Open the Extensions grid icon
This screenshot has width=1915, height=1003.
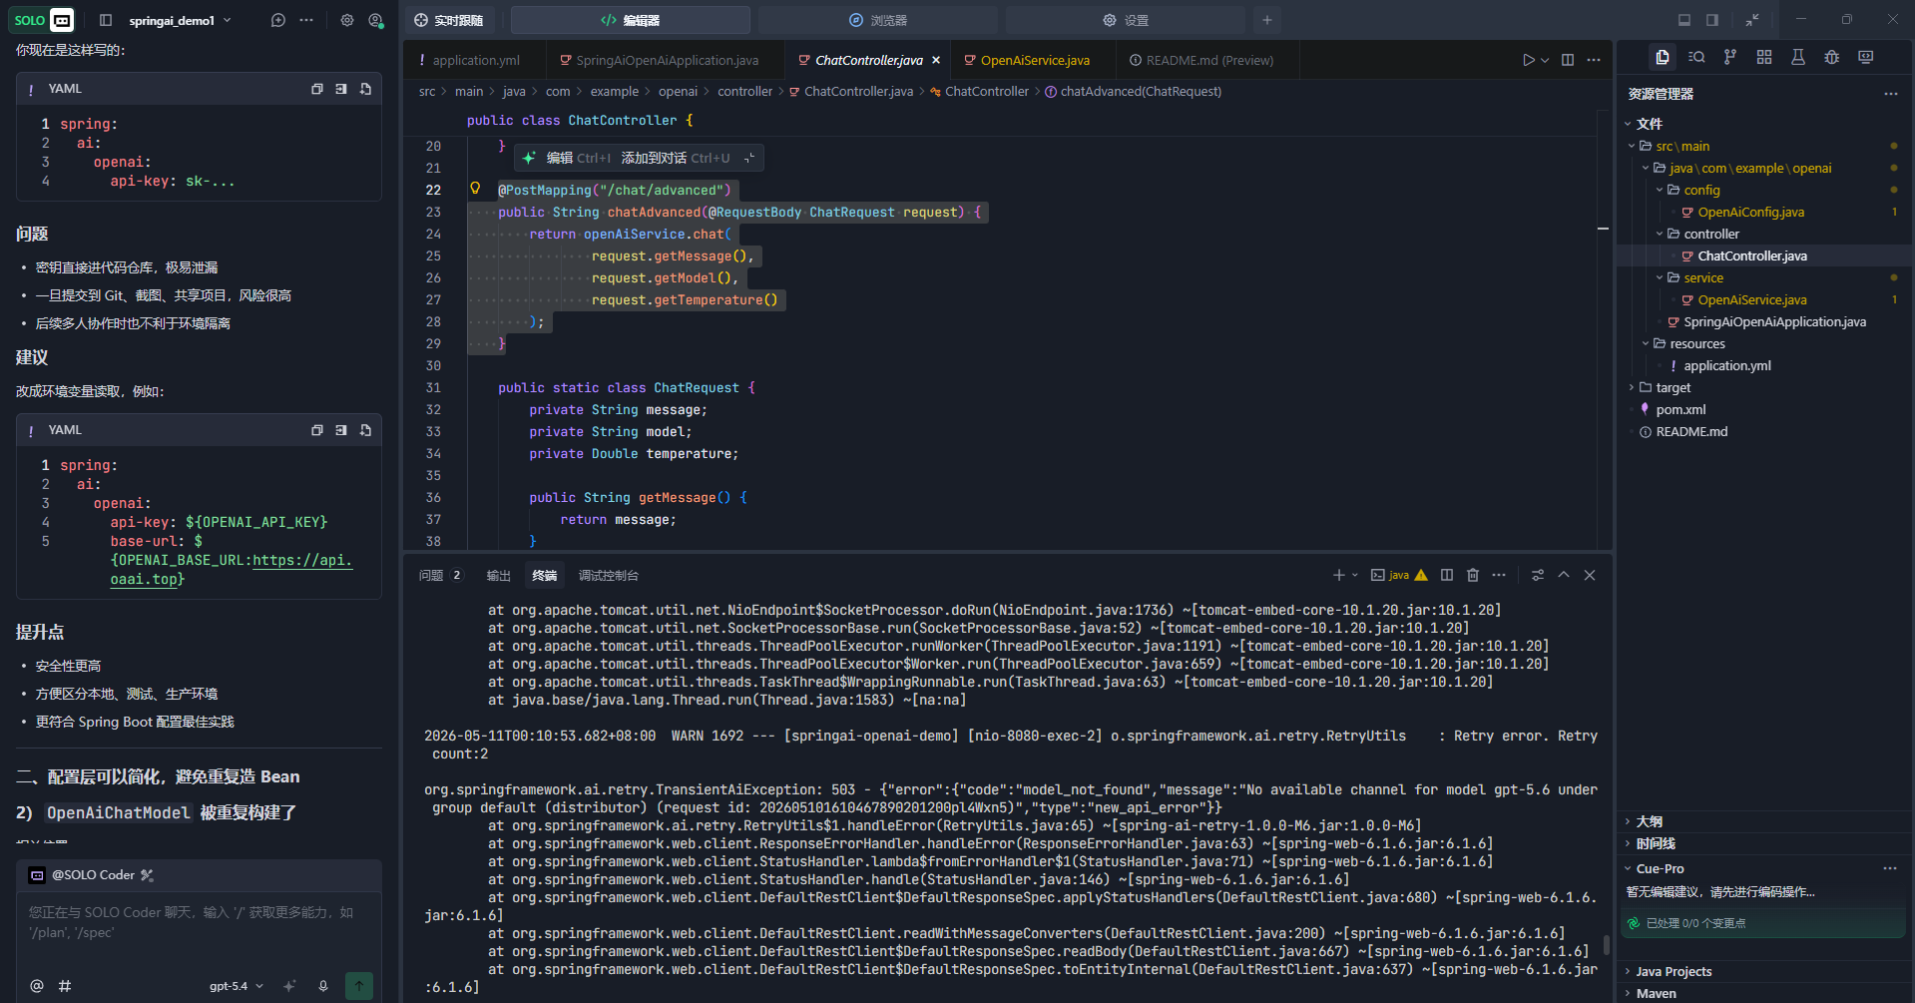1764,58
